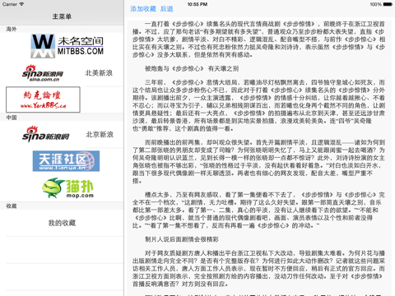395x296 pixels.
Task: Click the 被炮轰与《步步惊心》有天壤之别 subheading
Action: coord(192,68)
